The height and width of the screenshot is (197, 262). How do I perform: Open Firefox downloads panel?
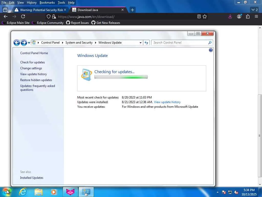point(230,17)
